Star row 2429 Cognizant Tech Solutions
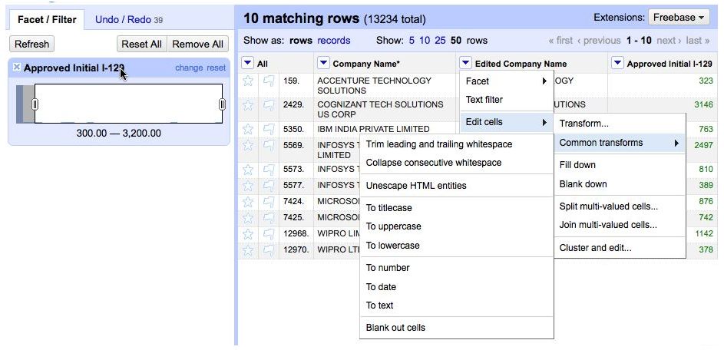This screenshot has height=350, width=724. 248,105
